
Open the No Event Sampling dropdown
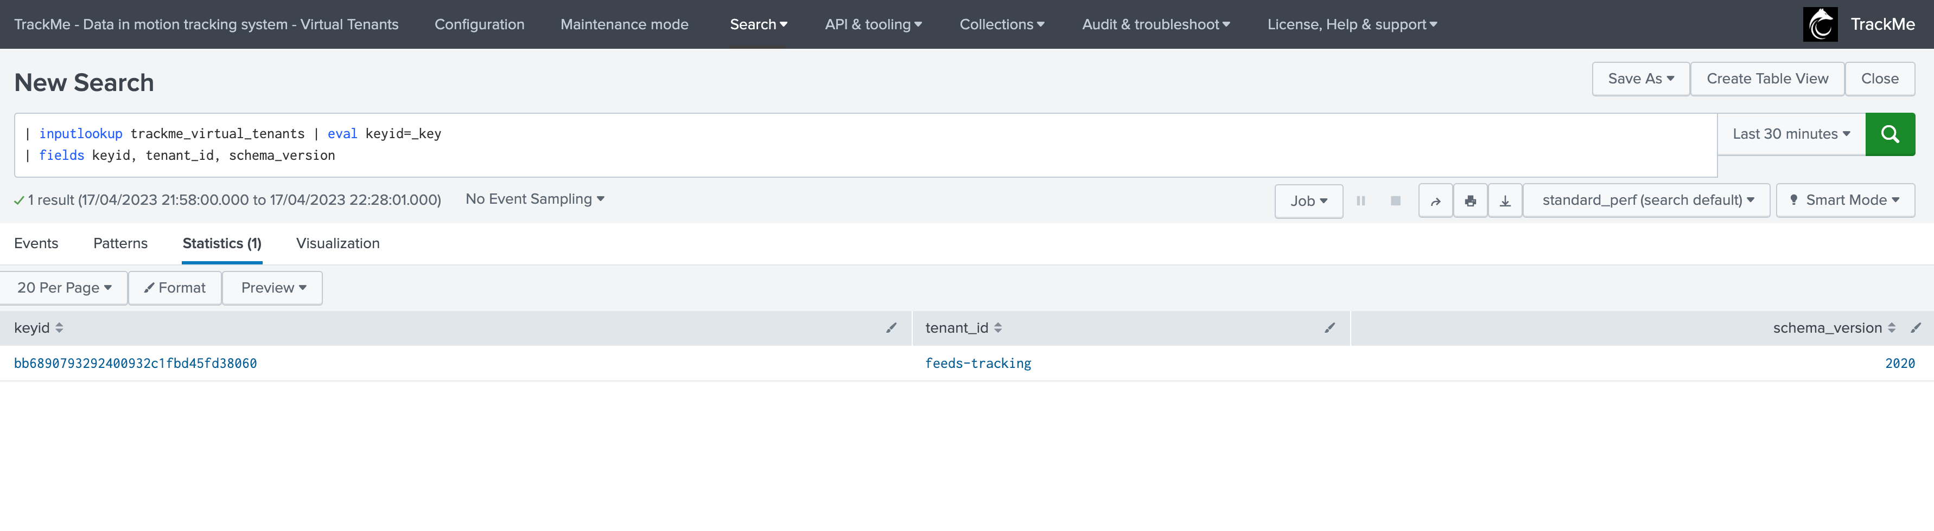pyautogui.click(x=534, y=199)
